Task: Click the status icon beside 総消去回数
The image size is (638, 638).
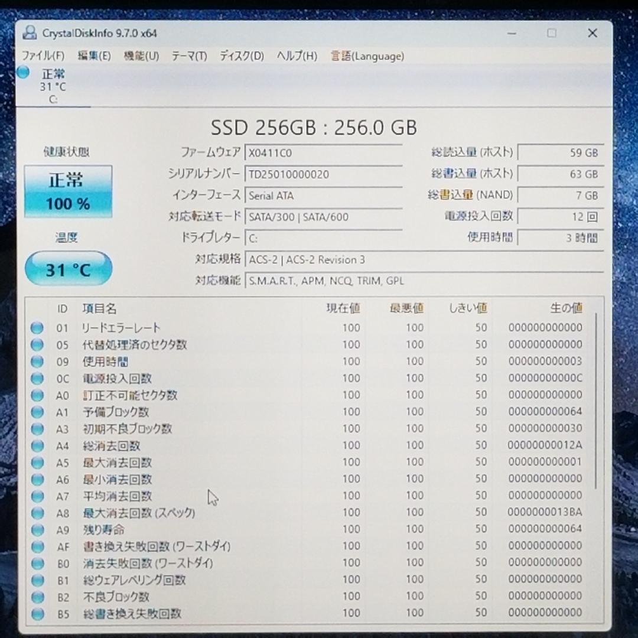Action: [37, 445]
